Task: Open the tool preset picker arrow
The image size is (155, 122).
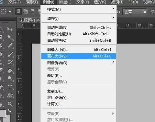Action: [10, 12]
